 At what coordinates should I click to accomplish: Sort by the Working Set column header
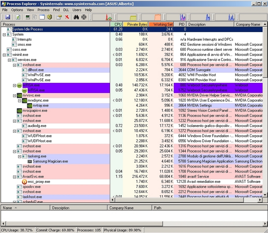coord(161,24)
